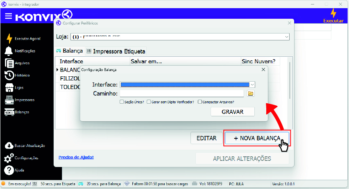Toggle Seção Única checkbox
This screenshot has width=349, height=189.
click(x=122, y=102)
